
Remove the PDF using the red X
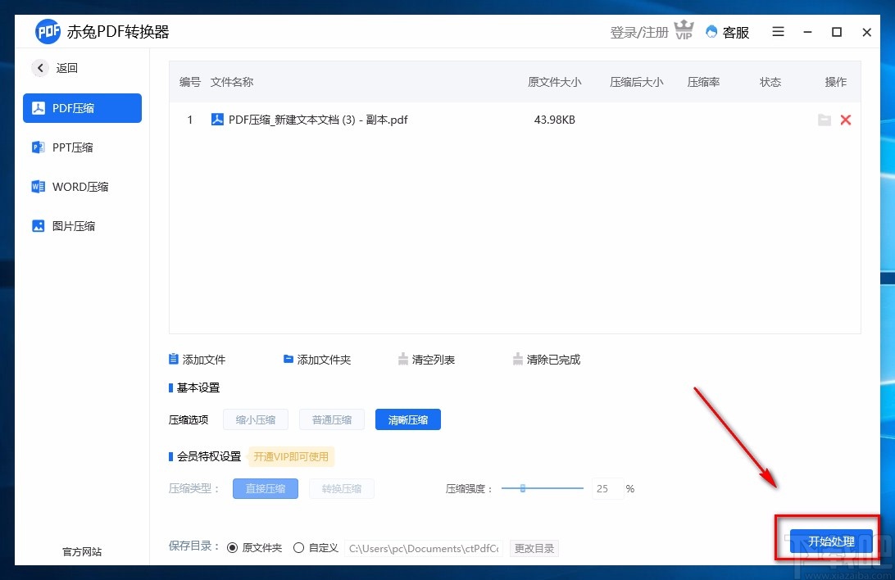(x=846, y=120)
